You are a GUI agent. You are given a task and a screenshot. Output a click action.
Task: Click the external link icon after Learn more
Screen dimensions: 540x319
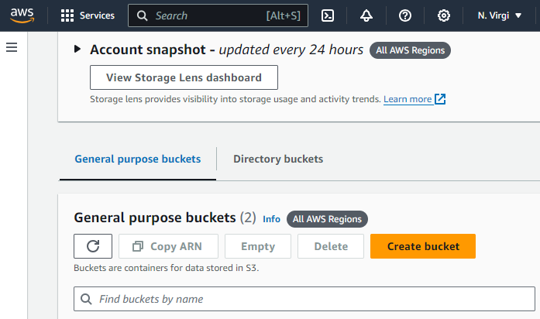point(440,99)
